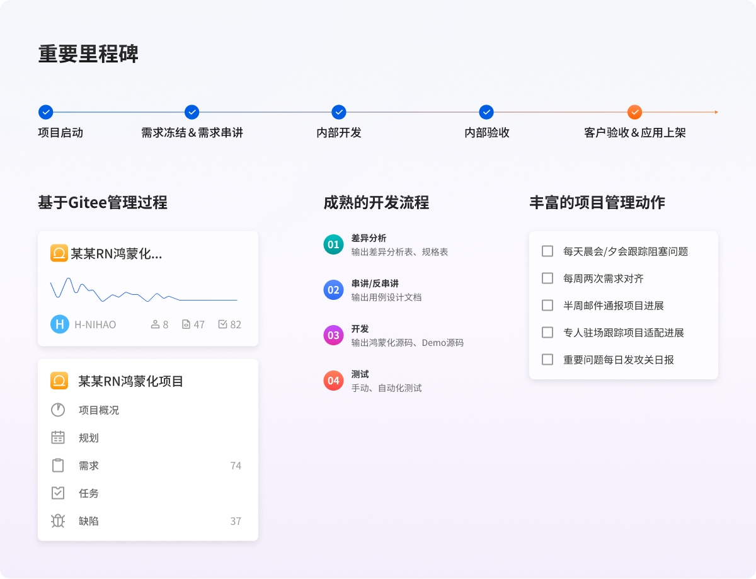
Task: Click the H-NIHAO blue avatar icon
Action: tap(59, 324)
